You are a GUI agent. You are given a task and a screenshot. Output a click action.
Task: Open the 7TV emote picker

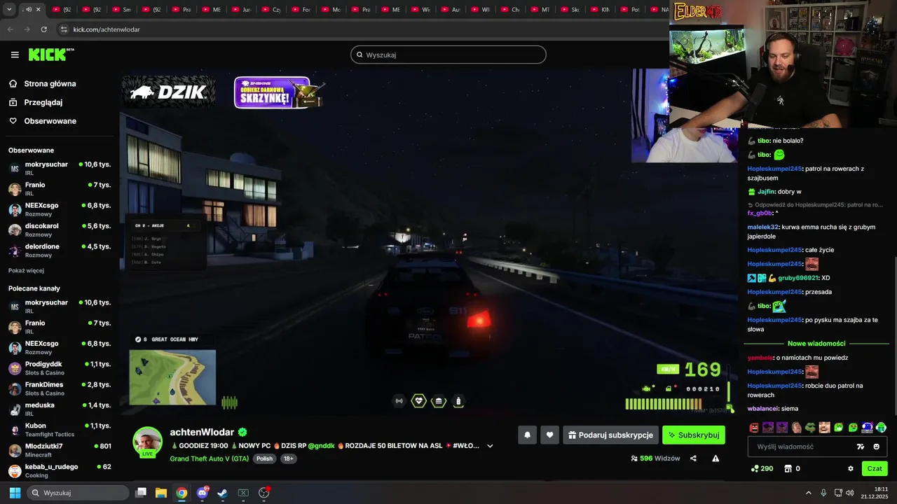click(861, 447)
